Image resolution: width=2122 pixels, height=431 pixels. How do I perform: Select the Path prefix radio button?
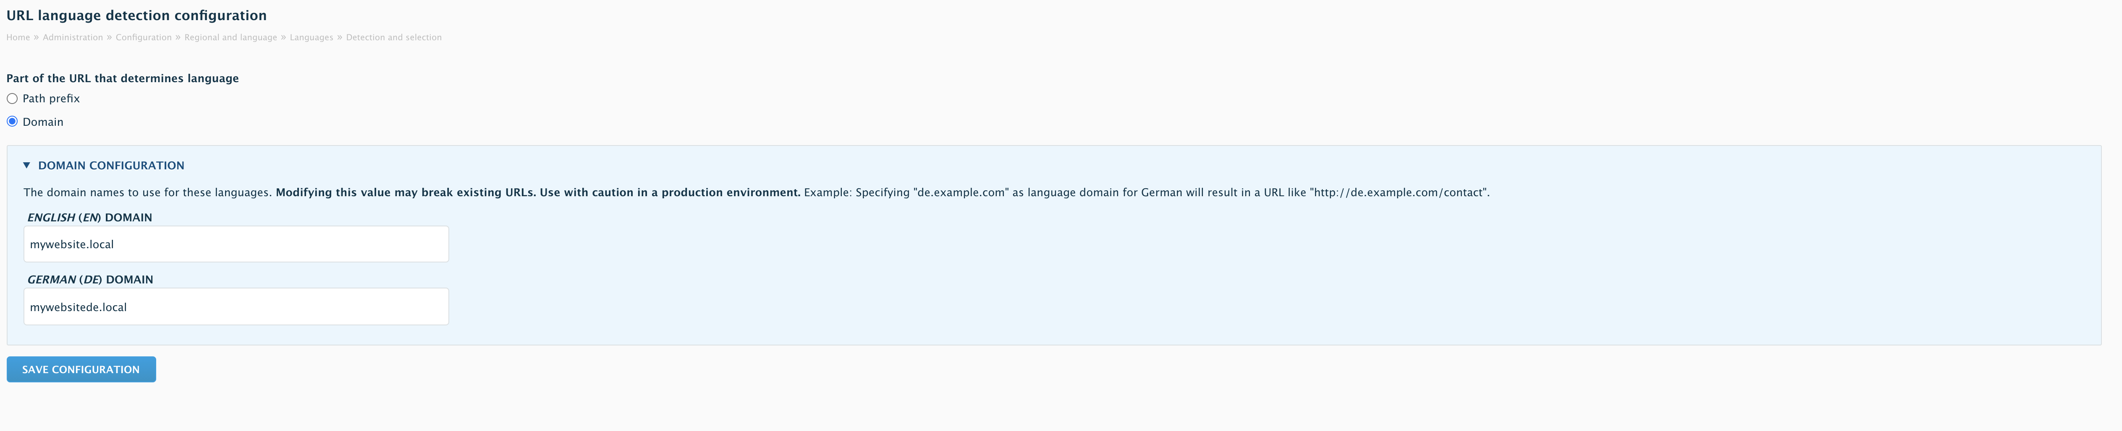click(12, 99)
